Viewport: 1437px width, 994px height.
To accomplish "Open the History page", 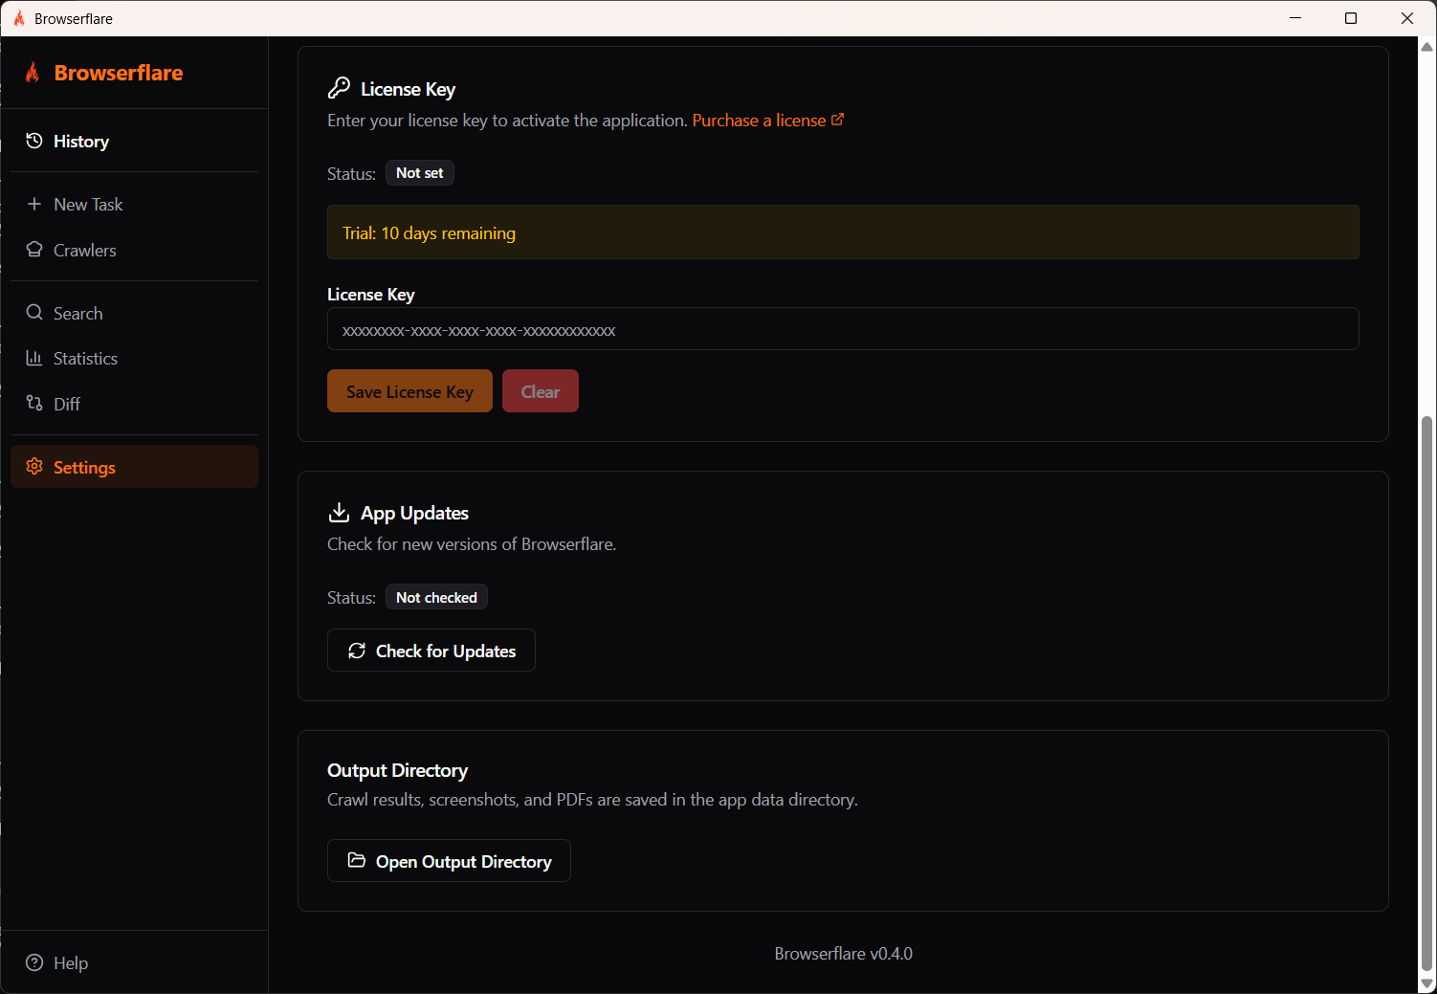I will [x=134, y=141].
